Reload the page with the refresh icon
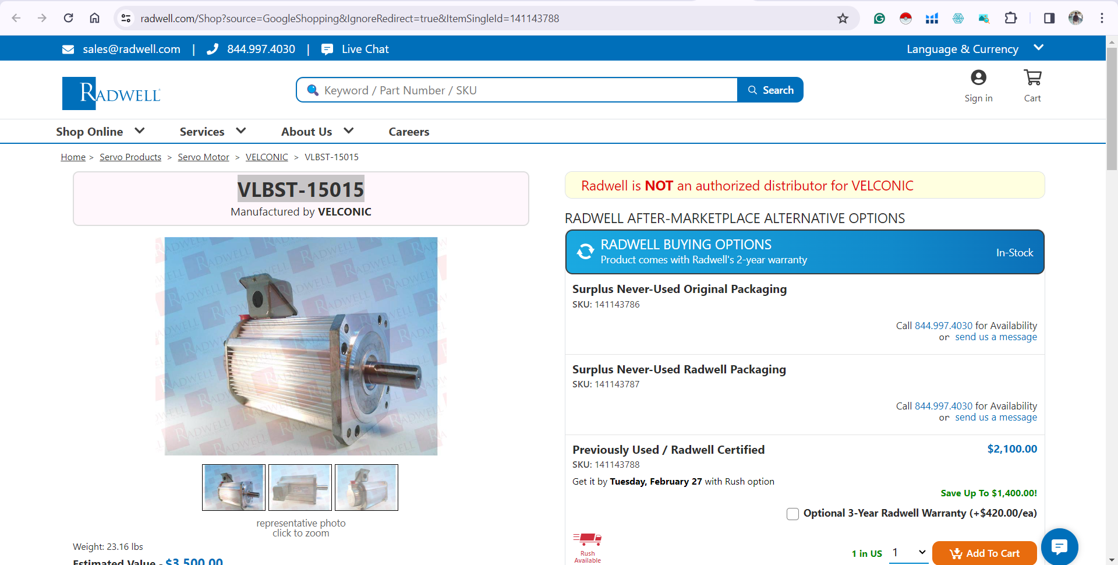Screen dimensions: 1118x565 (x=68, y=18)
